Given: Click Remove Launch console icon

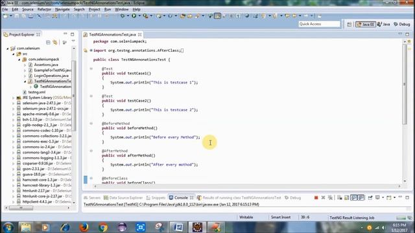Looking at the screenshot, I should pos(323,197).
